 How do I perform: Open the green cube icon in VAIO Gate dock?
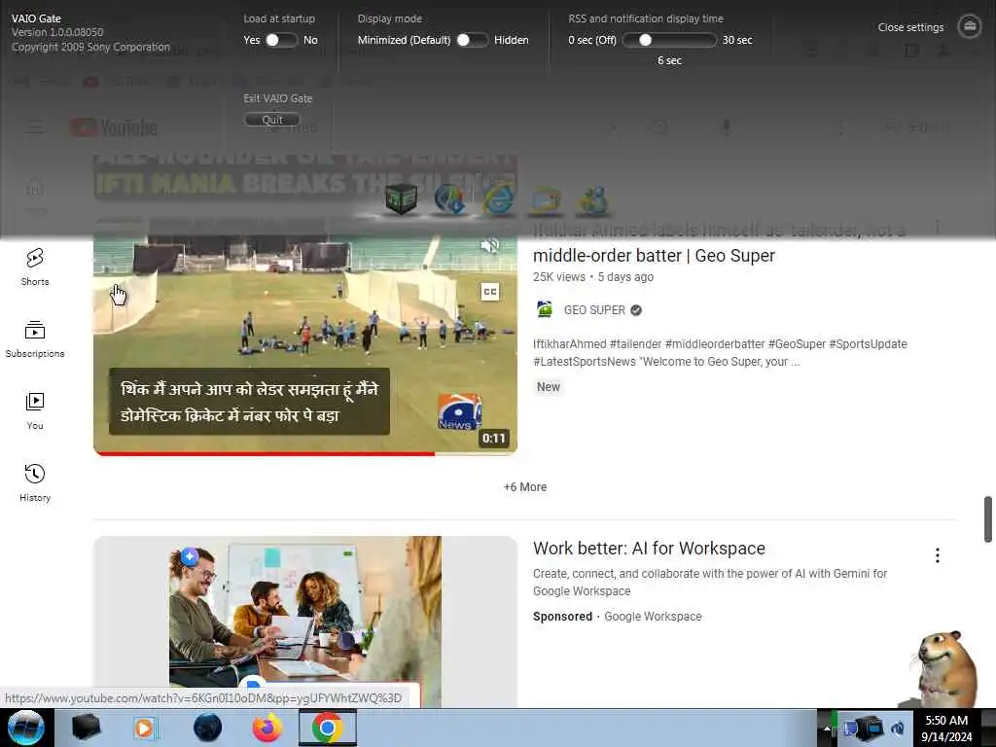coord(401,198)
